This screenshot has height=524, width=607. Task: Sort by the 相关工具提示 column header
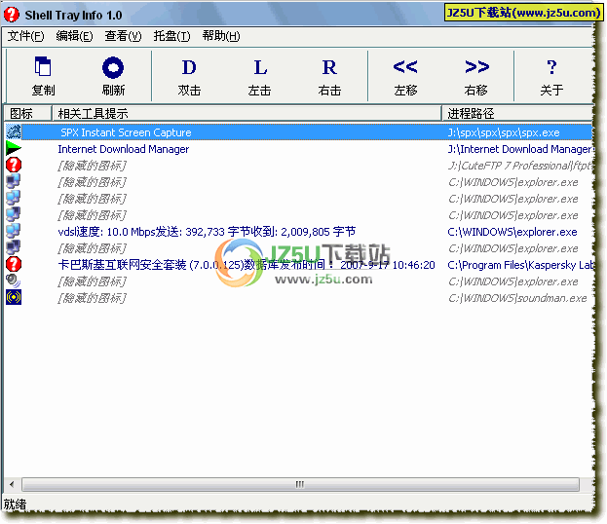(247, 113)
